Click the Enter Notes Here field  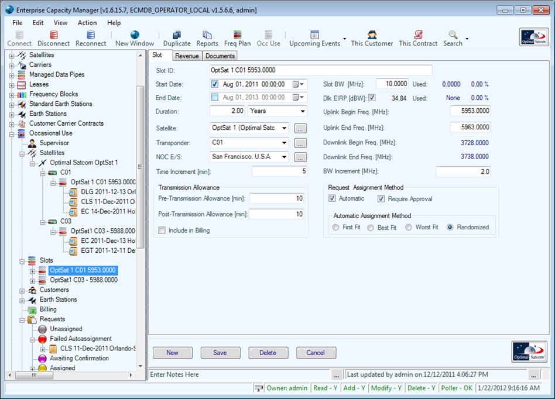click(239, 374)
